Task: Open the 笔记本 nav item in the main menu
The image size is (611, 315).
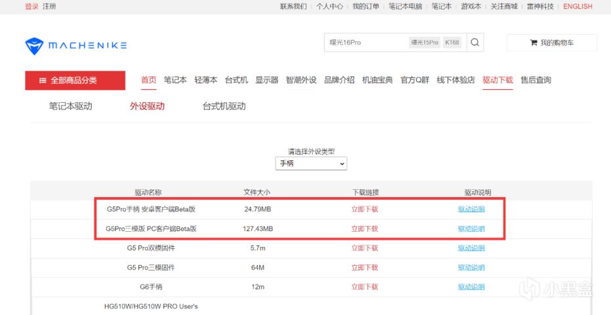Action: tap(175, 80)
